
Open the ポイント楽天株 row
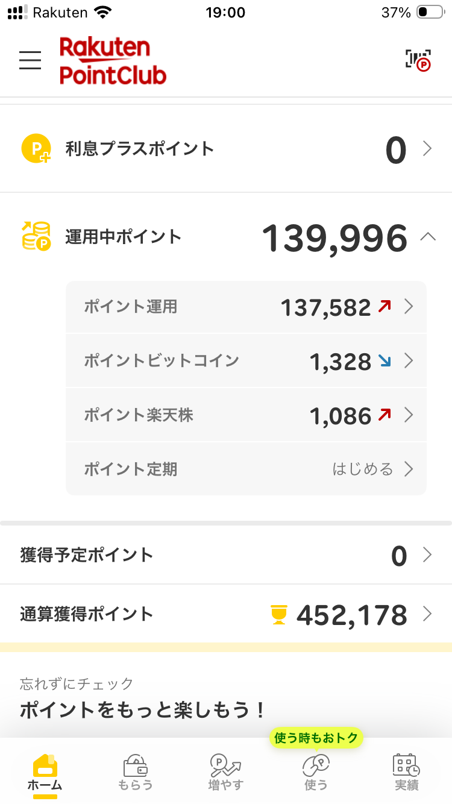246,415
